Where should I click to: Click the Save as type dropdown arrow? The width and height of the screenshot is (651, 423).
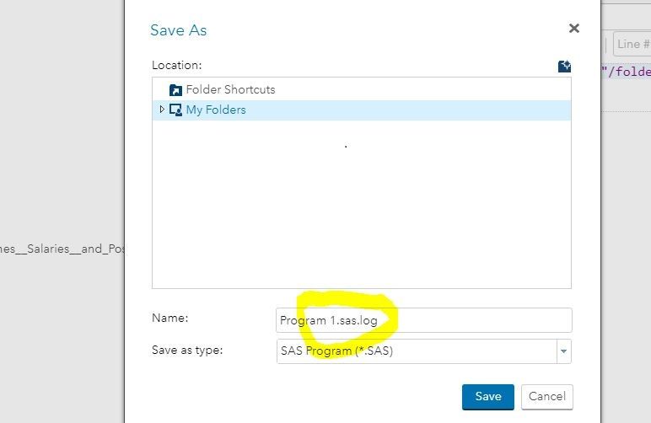point(563,351)
